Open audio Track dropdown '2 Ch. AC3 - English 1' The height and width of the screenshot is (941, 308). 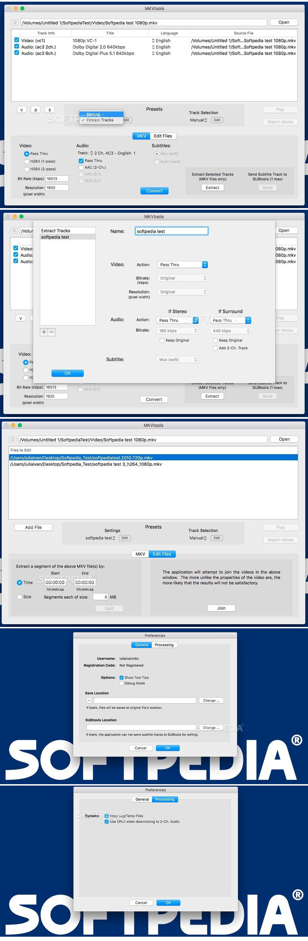112,153
